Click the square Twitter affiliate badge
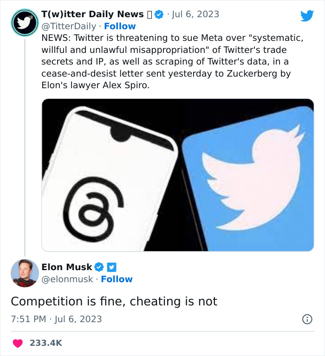Screen dimensions: 325x356 pos(111,267)
